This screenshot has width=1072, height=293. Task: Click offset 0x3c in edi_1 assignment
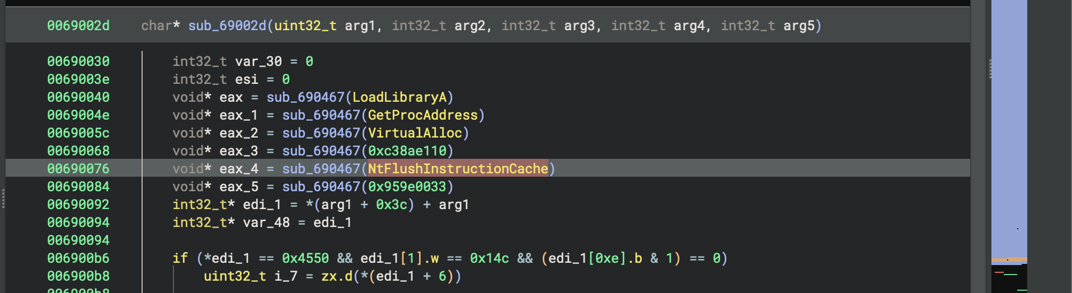[392, 205]
